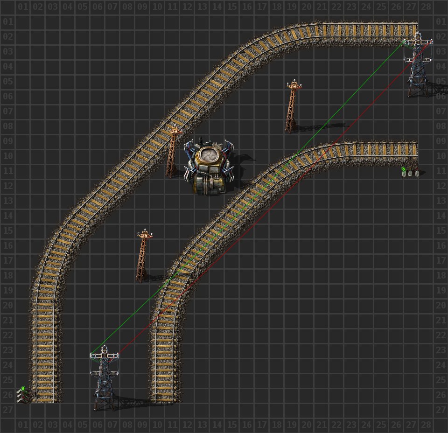This screenshot has width=448, height=433.
Task: Click column label 01 in the top header
Action: [x=23, y=7]
